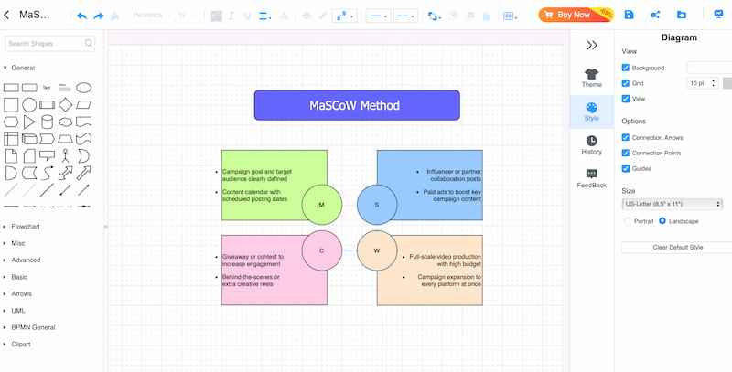Disable the Guides checkbox
Screen dimensions: 732x372
pos(626,168)
